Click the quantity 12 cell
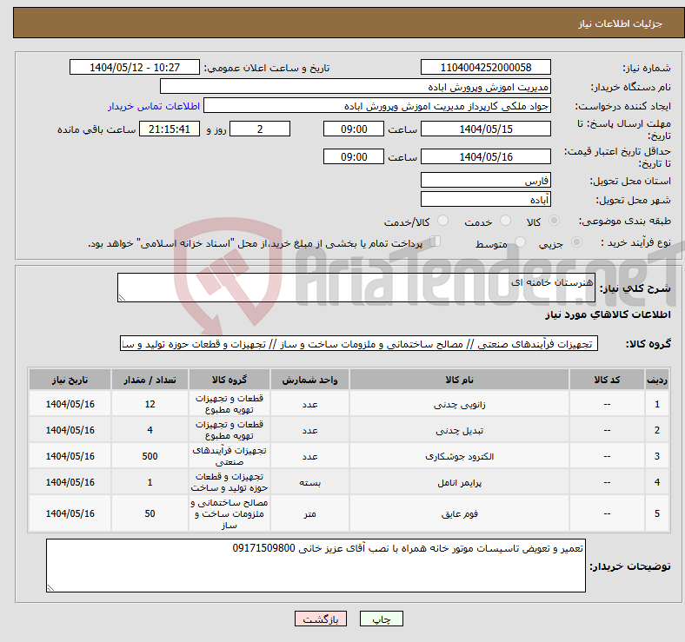Screen dimensions: 685x642 (x=150, y=404)
